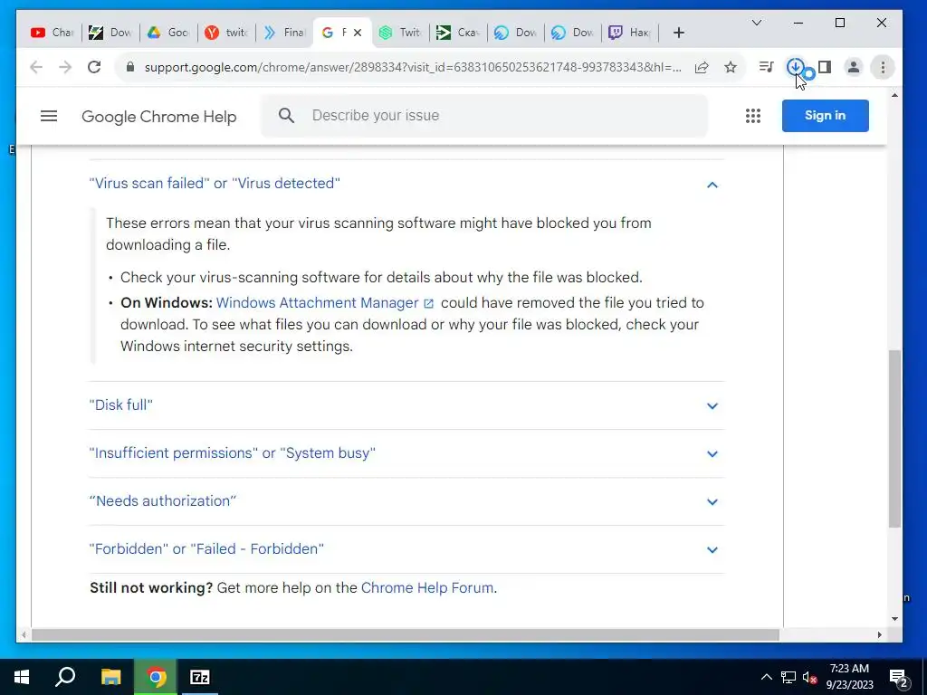Click Chrome icon in taskbar

(x=156, y=677)
